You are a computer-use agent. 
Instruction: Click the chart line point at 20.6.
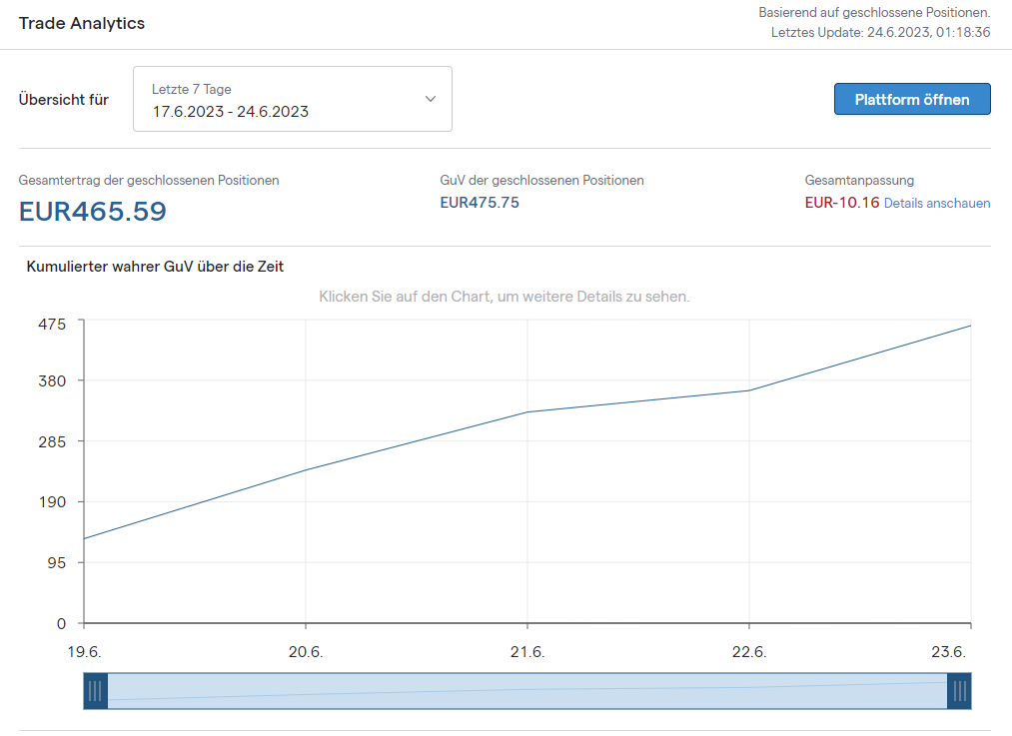click(x=306, y=469)
